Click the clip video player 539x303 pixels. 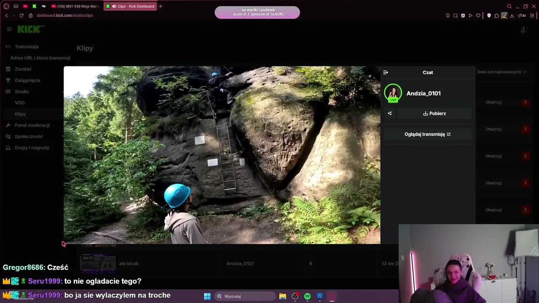click(x=222, y=155)
